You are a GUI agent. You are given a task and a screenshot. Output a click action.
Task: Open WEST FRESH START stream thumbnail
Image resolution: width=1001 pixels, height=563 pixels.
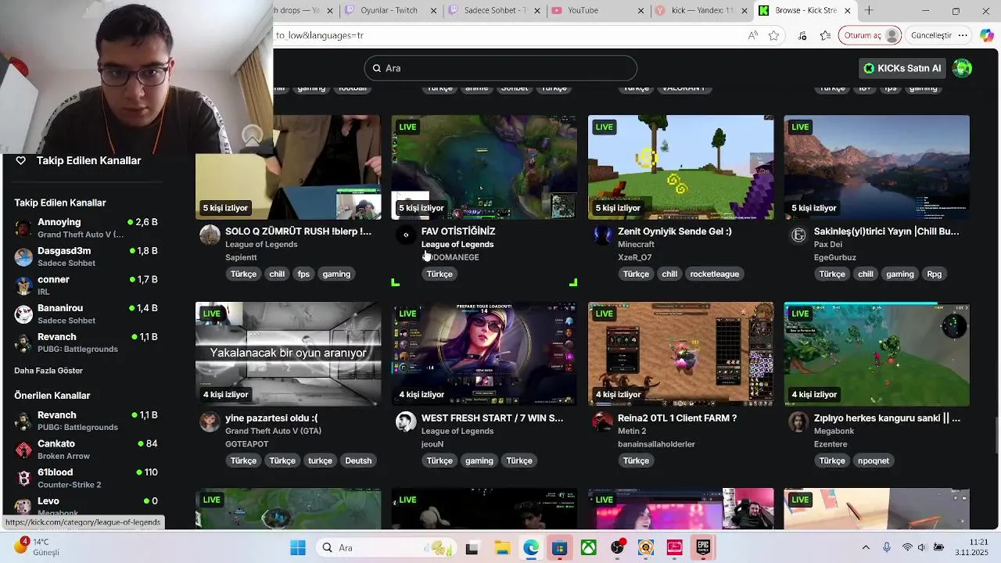pyautogui.click(x=484, y=354)
